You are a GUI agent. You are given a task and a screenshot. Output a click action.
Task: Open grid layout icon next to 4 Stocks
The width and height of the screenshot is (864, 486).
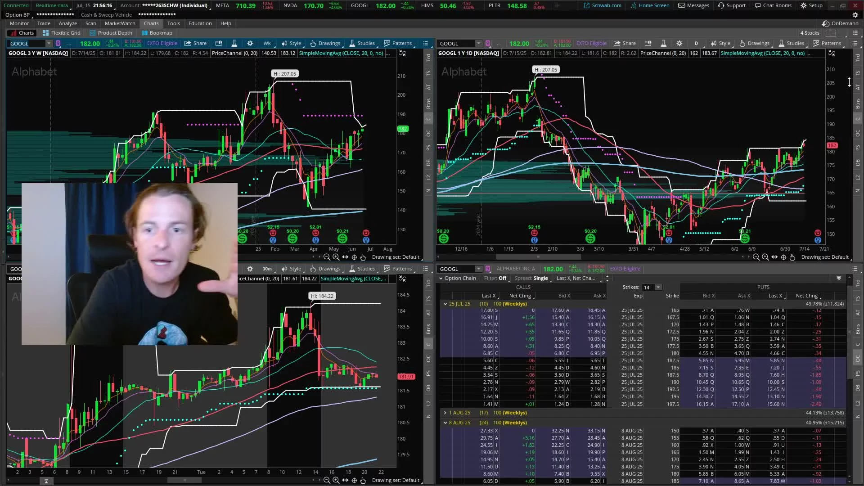(831, 33)
